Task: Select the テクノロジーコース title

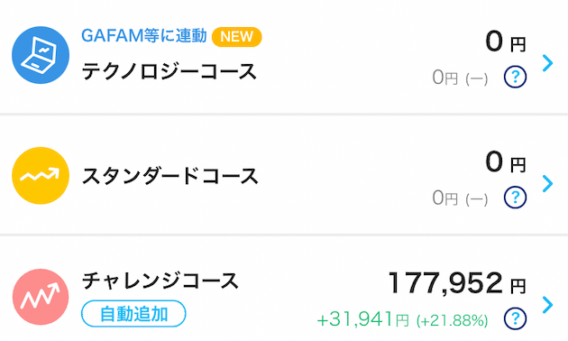Action: pos(169,71)
